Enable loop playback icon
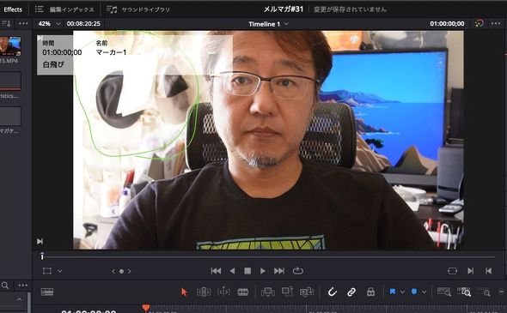This screenshot has height=313, width=507. click(298, 271)
